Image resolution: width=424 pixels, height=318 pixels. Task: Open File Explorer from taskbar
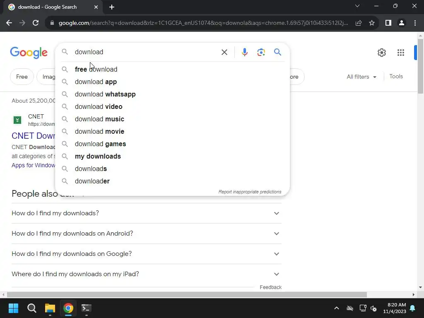coord(50,308)
